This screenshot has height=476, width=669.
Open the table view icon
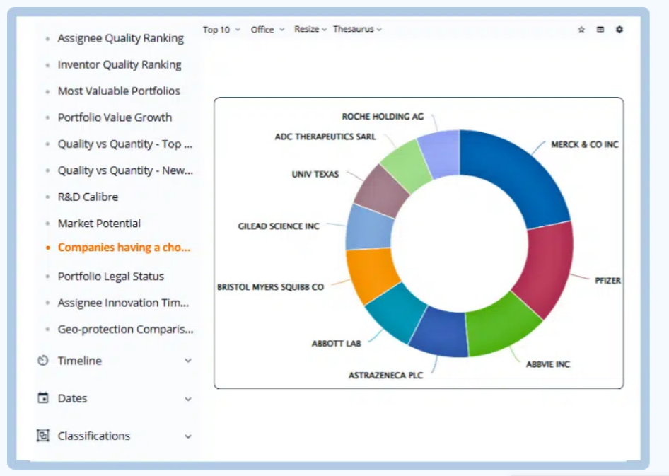coord(600,30)
